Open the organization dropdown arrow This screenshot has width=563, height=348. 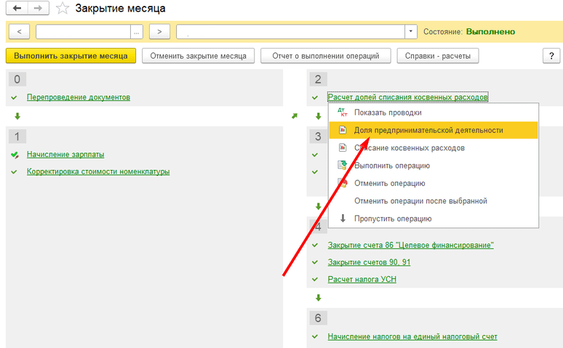click(x=412, y=32)
